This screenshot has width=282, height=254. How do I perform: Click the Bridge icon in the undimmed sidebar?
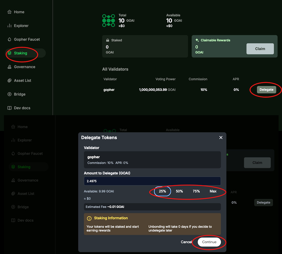(9, 94)
